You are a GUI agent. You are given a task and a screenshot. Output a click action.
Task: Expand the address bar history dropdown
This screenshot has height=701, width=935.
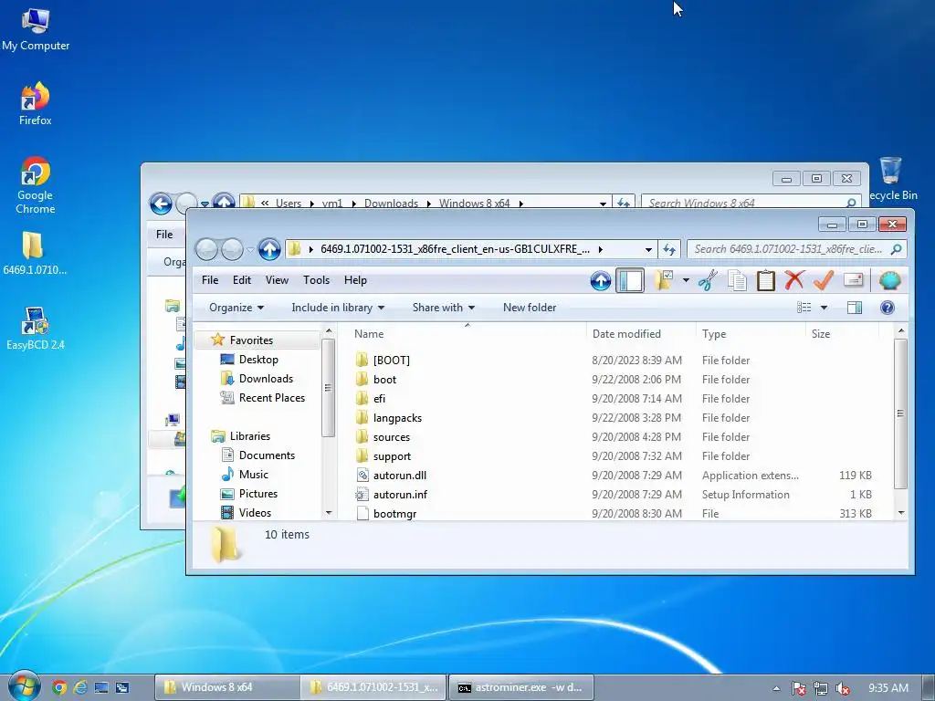[648, 249]
